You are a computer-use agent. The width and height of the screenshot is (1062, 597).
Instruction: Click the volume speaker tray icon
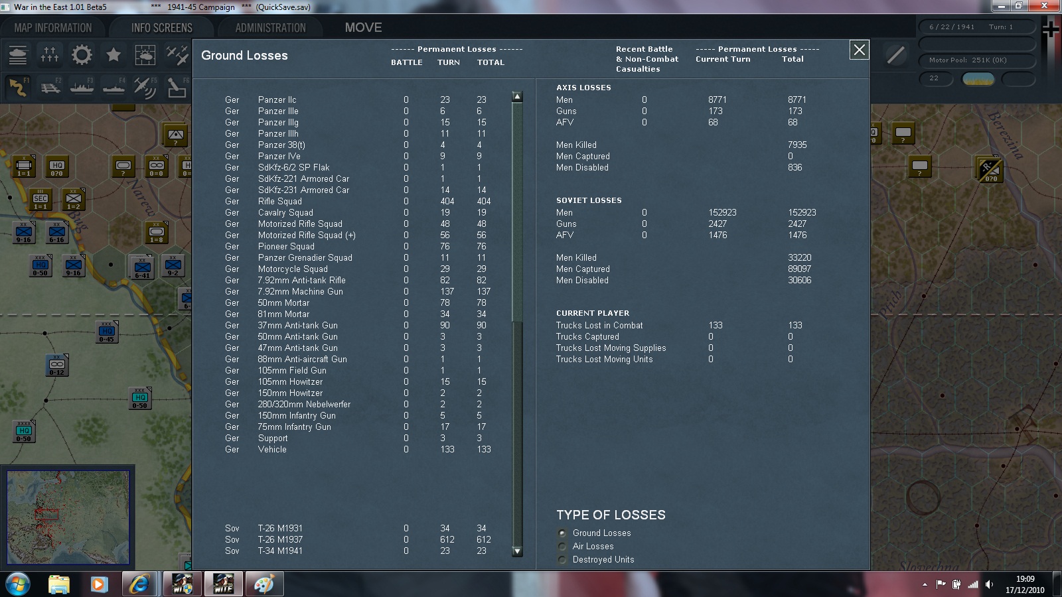pyautogui.click(x=989, y=584)
